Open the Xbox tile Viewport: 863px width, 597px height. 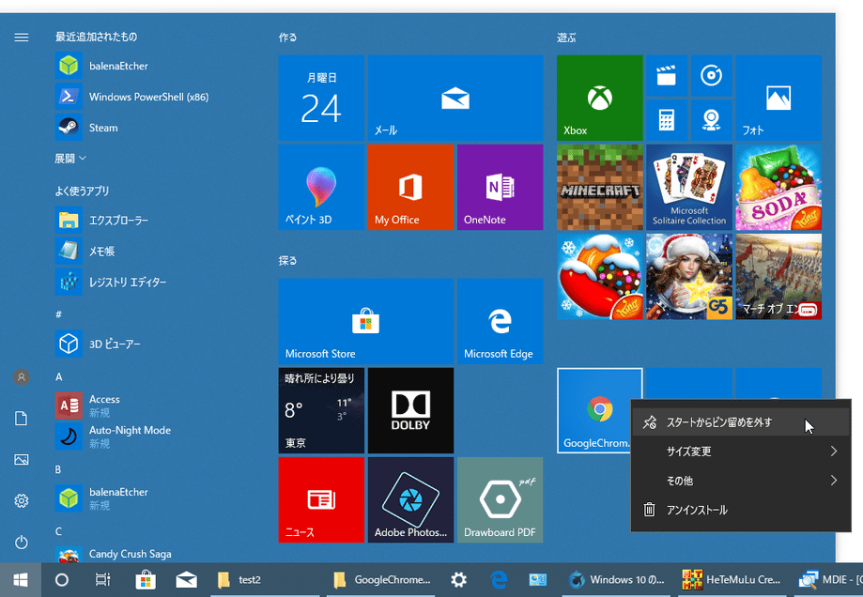pyautogui.click(x=599, y=98)
